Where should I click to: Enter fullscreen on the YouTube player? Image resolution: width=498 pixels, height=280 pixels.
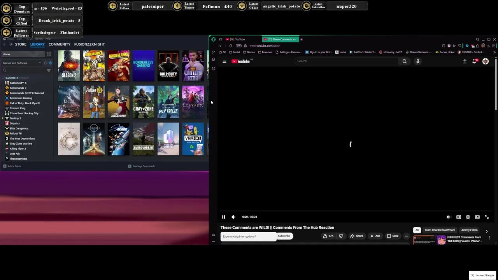click(x=487, y=217)
